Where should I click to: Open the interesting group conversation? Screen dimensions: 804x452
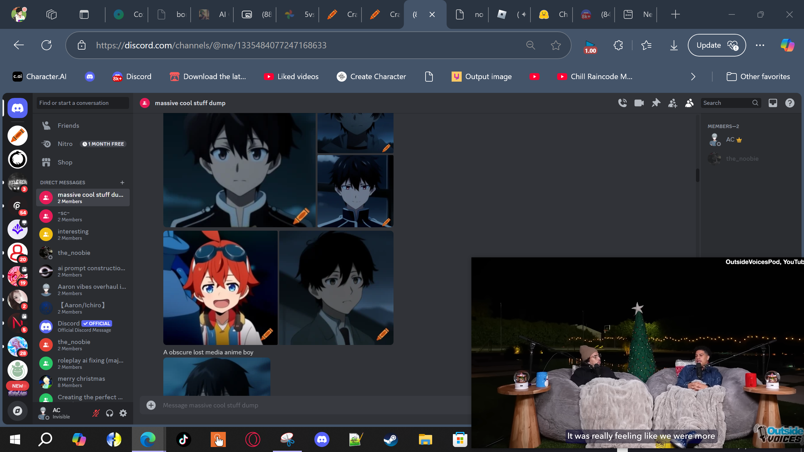83,234
